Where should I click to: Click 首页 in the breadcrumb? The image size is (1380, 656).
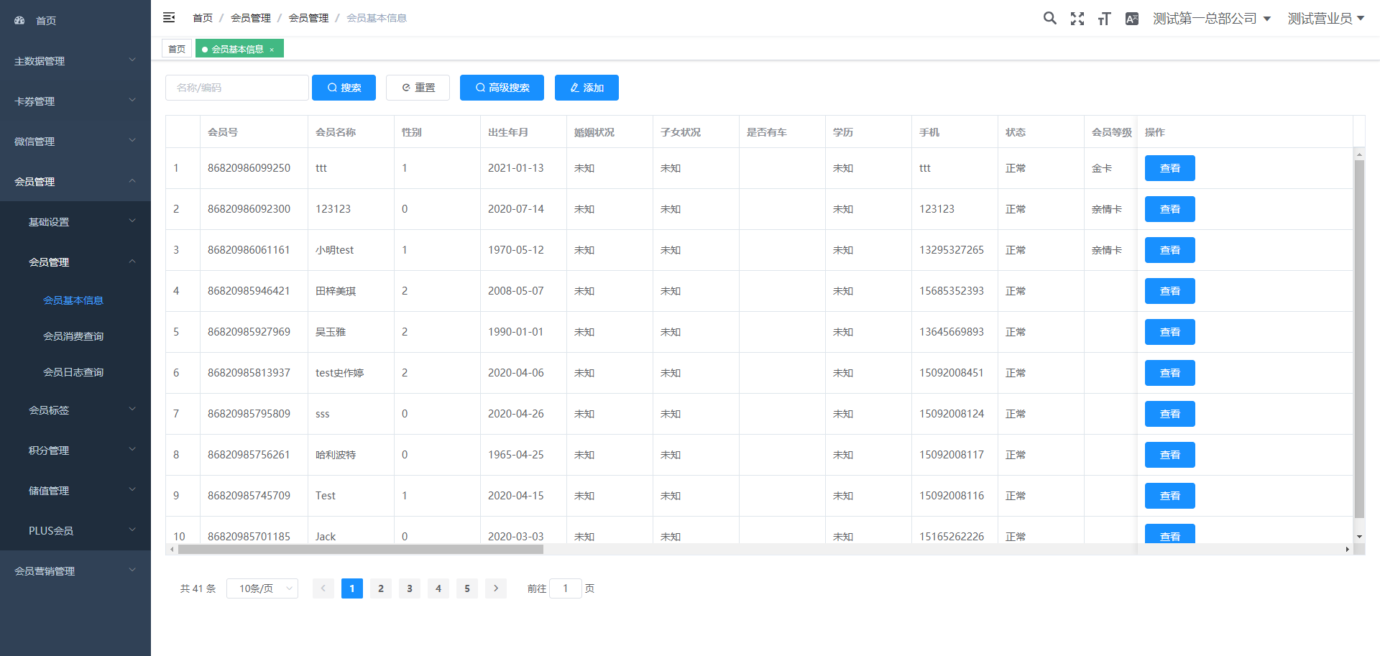point(203,18)
